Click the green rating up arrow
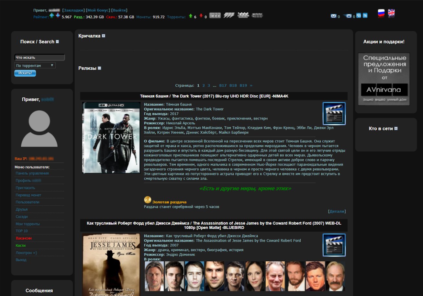 [x=52, y=16]
